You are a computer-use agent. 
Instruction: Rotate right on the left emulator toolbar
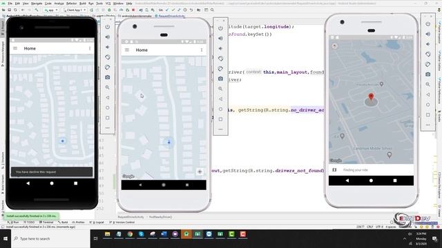pos(108,68)
